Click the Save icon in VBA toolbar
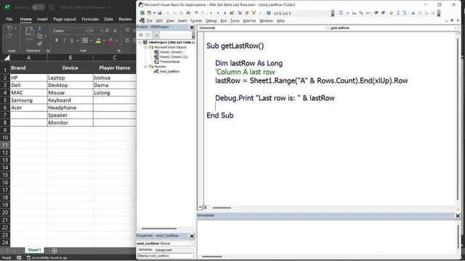Screen dimensions: 465x261 click(x=160, y=13)
